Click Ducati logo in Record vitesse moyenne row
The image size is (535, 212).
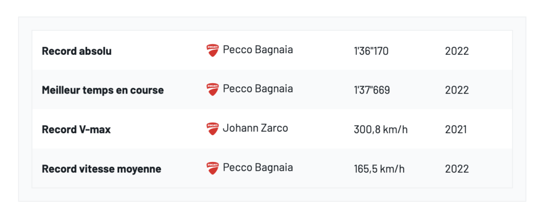pos(212,168)
